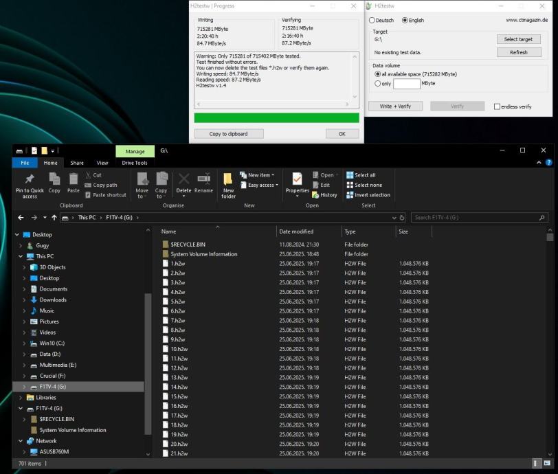Click the green progress bar in H2testw
Viewport: 558px width, 474px height.
point(276,117)
